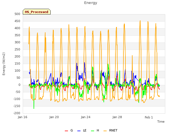The height and width of the screenshot is (136, 182).
Task: Click the Jan 20 x-axis label
Action: pyautogui.click(x=54, y=117)
